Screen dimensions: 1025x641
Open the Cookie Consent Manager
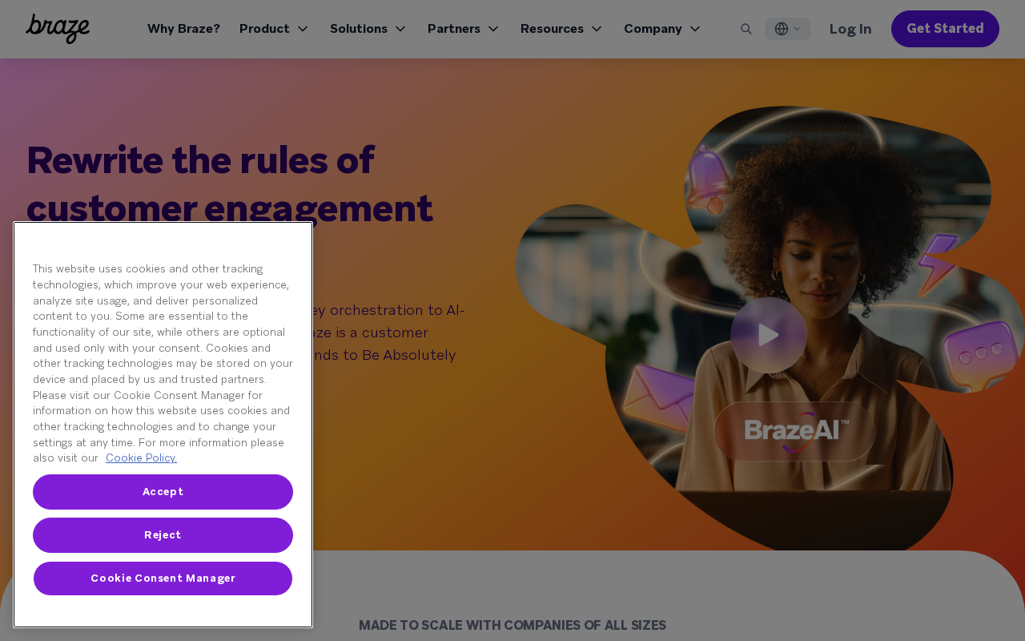coord(163,579)
